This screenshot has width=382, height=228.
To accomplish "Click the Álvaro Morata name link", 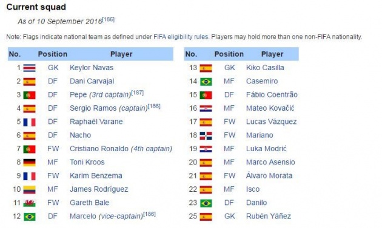I will pyautogui.click(x=269, y=176).
